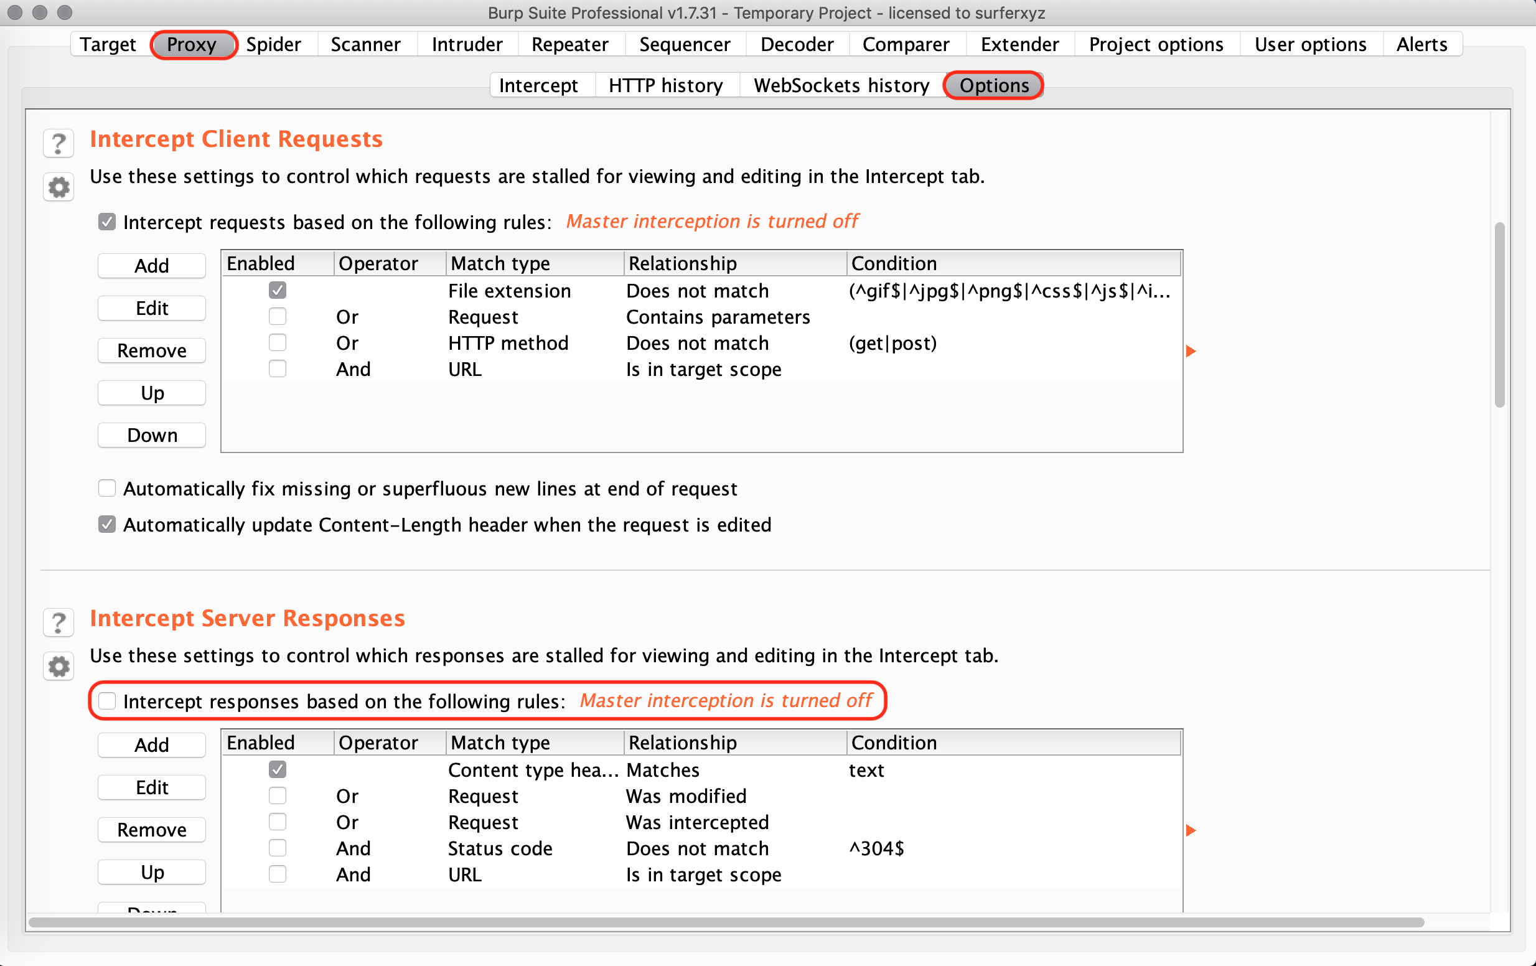The image size is (1536, 966).
Task: Move client request rule Down
Action: click(x=152, y=435)
